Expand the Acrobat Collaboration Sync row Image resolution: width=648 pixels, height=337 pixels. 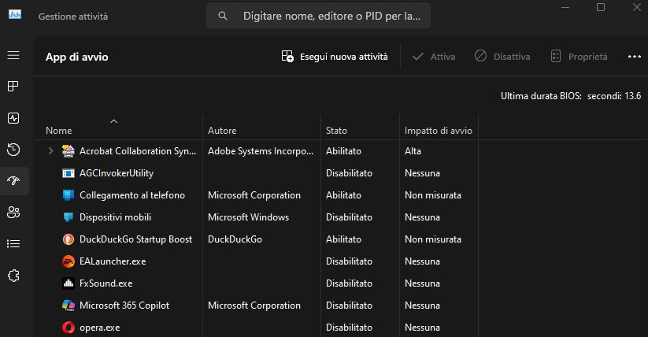pos(51,151)
